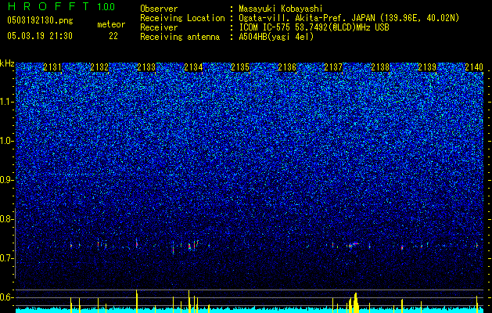Click the yellow intensity spike below 2133
492x313 pixels.
click(x=136, y=301)
